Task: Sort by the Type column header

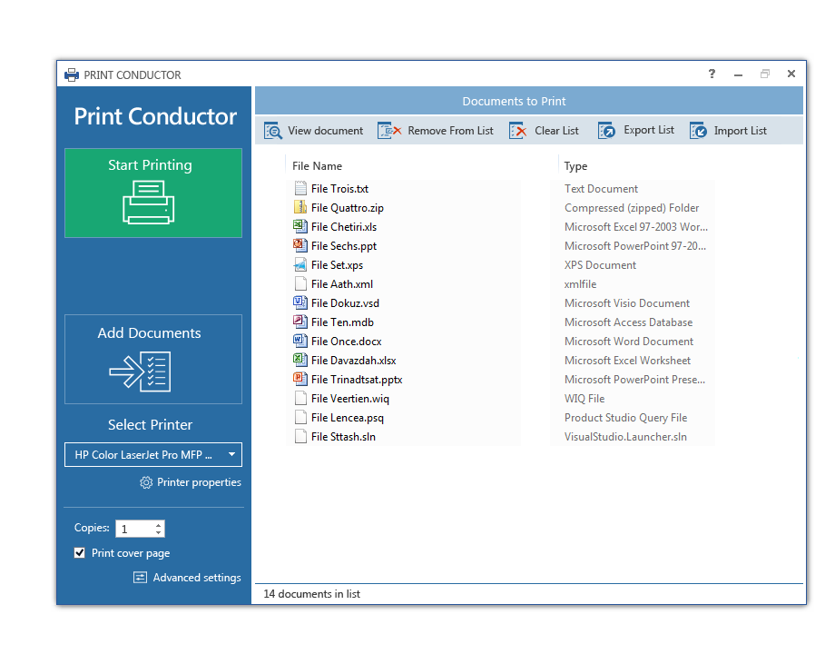Action: point(575,165)
